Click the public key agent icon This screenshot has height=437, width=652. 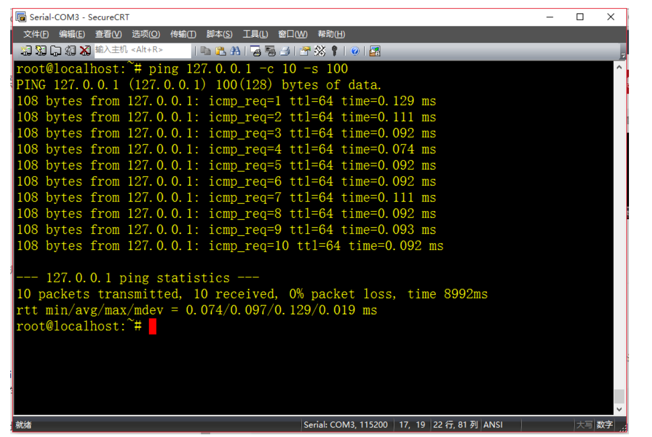click(x=335, y=51)
